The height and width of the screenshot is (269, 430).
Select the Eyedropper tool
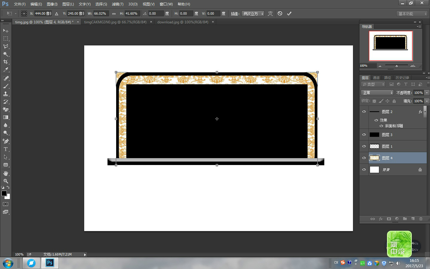6,70
